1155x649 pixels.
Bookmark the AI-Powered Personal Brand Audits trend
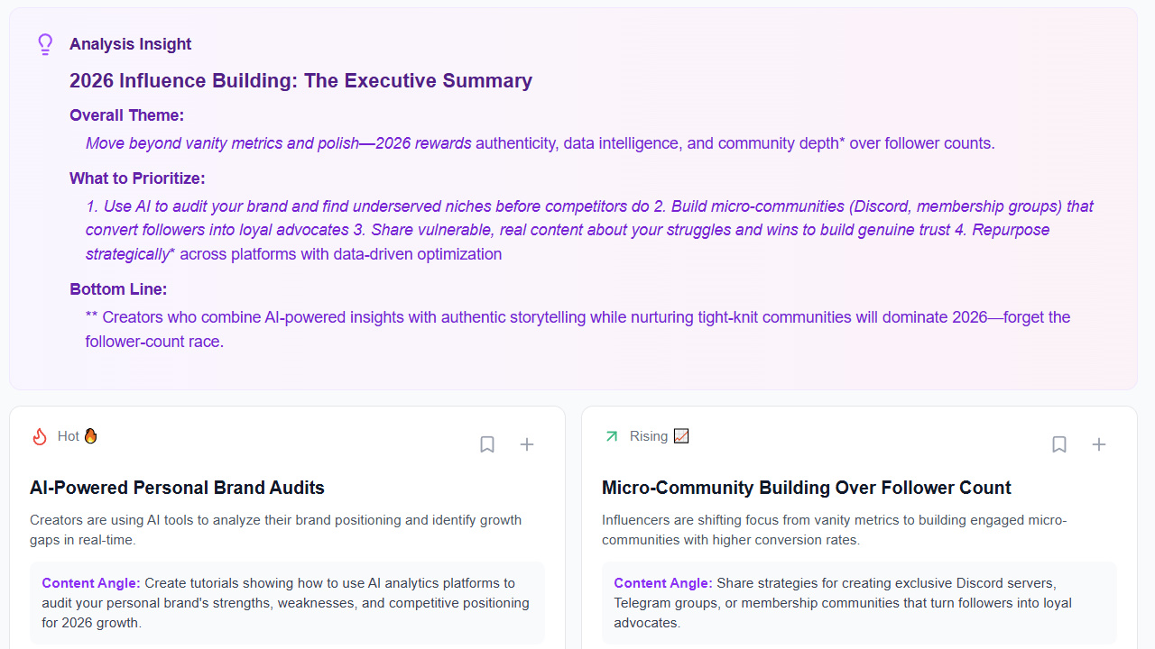tap(487, 444)
